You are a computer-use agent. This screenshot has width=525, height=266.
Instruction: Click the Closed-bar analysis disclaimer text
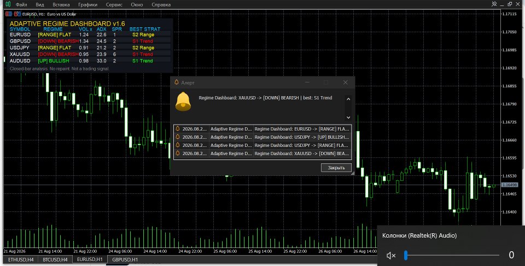(60, 69)
